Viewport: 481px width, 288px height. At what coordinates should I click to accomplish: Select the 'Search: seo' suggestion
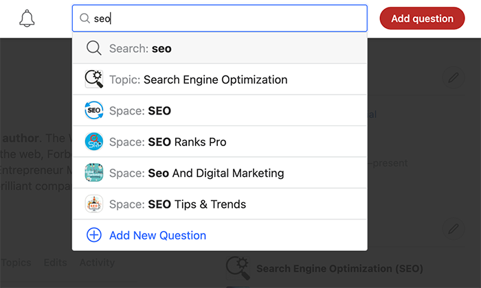coord(220,48)
